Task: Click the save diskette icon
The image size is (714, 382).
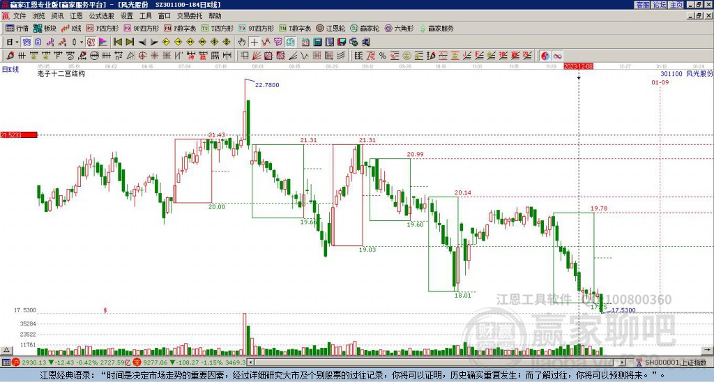Action: (x=342, y=42)
